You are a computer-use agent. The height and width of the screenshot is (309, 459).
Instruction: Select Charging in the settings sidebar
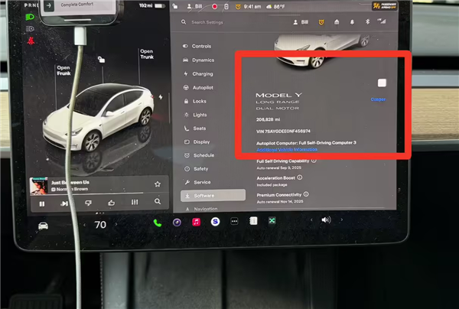click(202, 74)
